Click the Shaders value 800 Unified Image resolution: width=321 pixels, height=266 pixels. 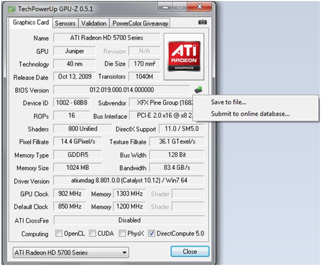click(x=82, y=129)
